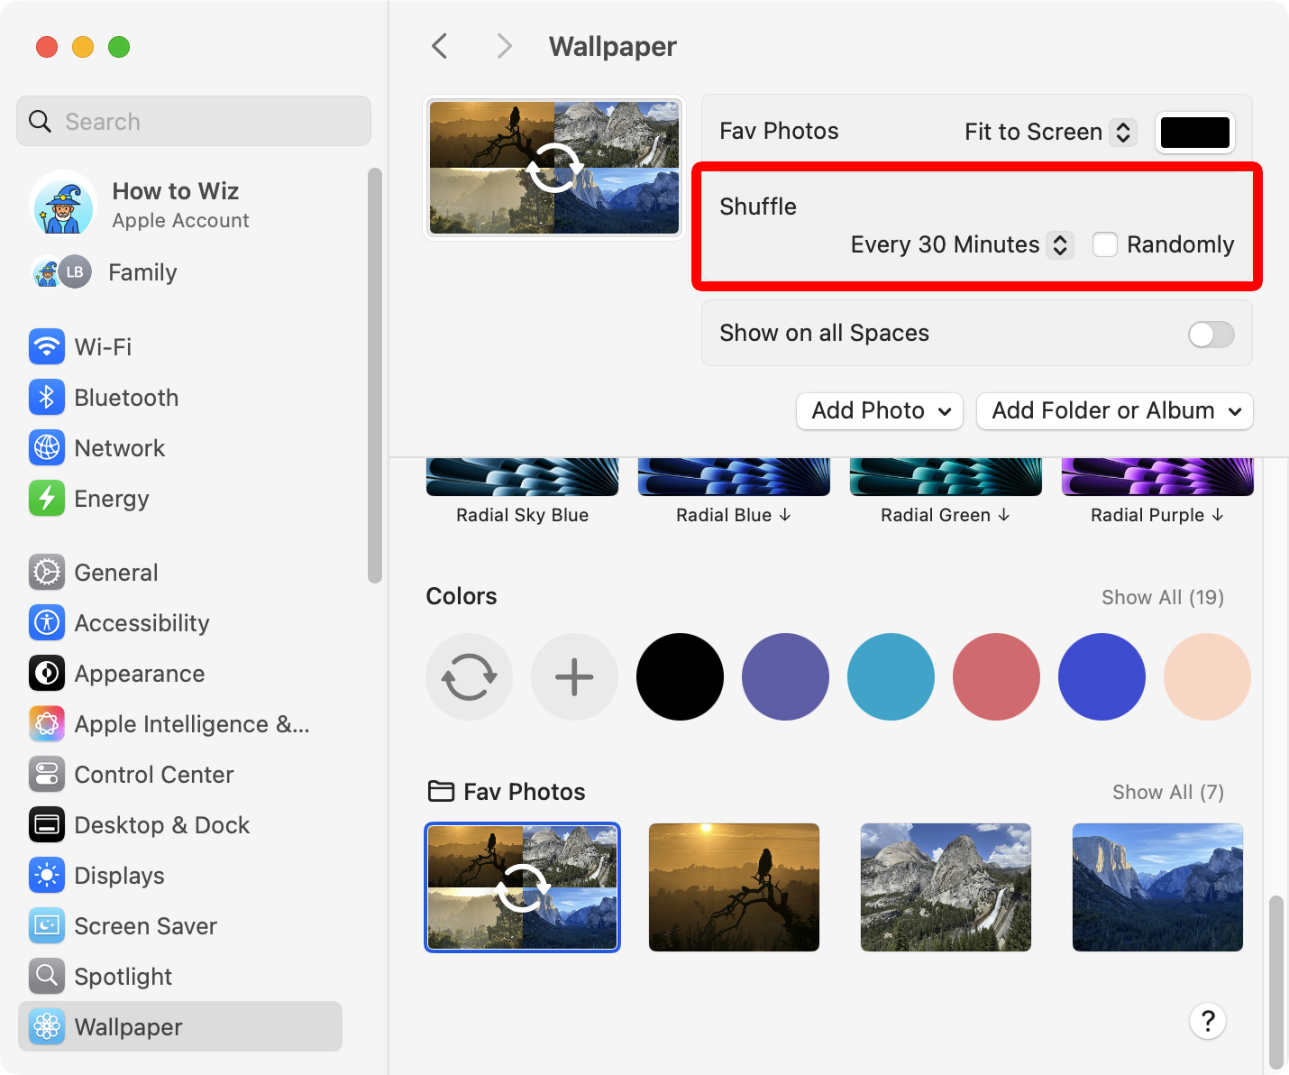Screen dimensions: 1289x1075
Task: Open Control Center settings icon
Action: [x=46, y=775]
